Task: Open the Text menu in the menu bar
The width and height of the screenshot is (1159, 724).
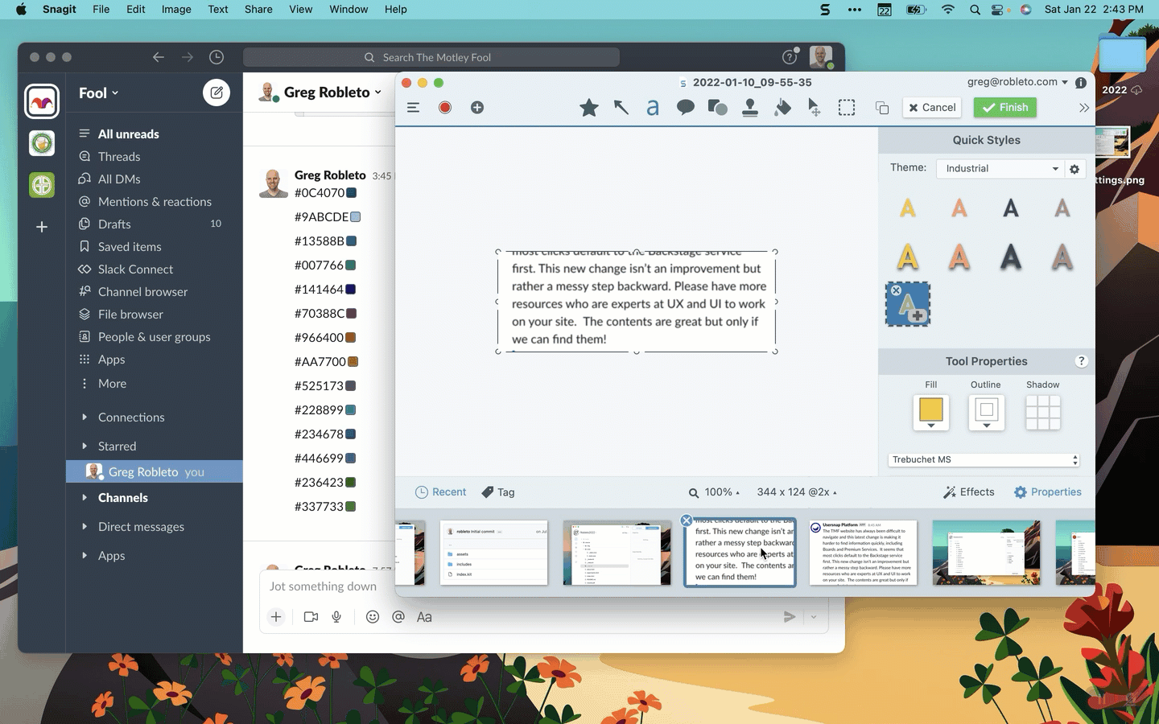Action: [218, 10]
